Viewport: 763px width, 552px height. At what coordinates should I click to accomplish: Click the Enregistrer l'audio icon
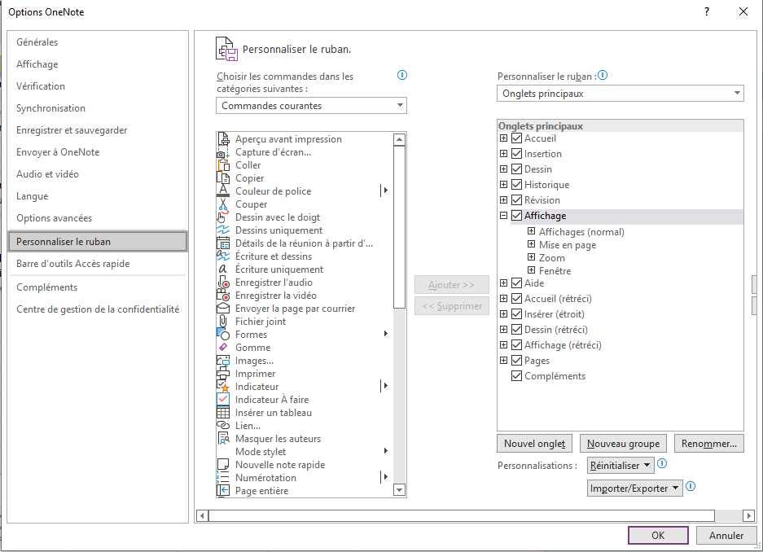[223, 282]
